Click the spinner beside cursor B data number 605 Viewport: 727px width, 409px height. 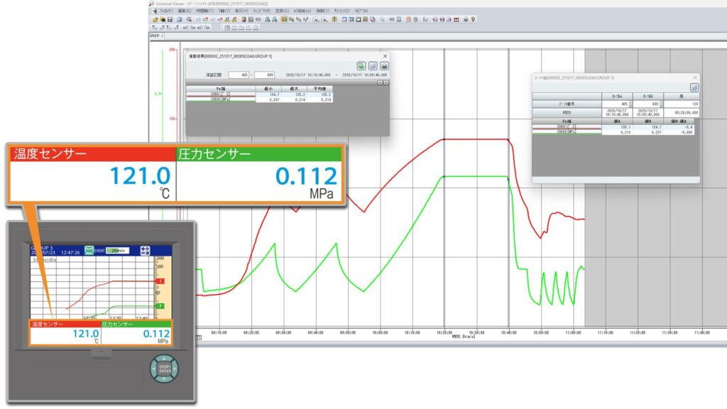point(661,104)
